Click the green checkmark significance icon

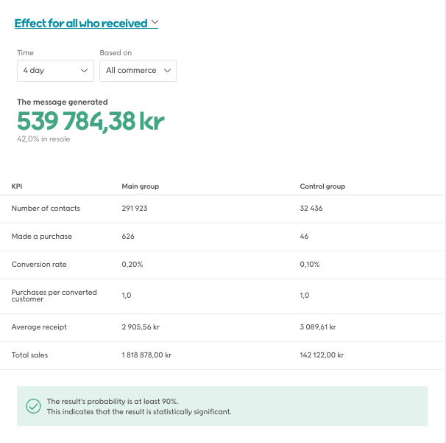33,406
